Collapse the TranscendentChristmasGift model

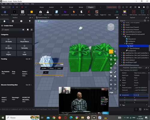[122, 34]
